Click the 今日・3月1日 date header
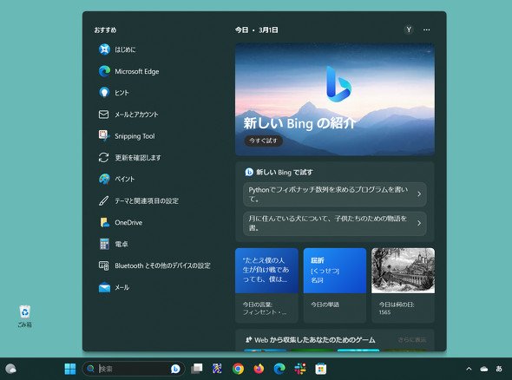 tap(257, 30)
